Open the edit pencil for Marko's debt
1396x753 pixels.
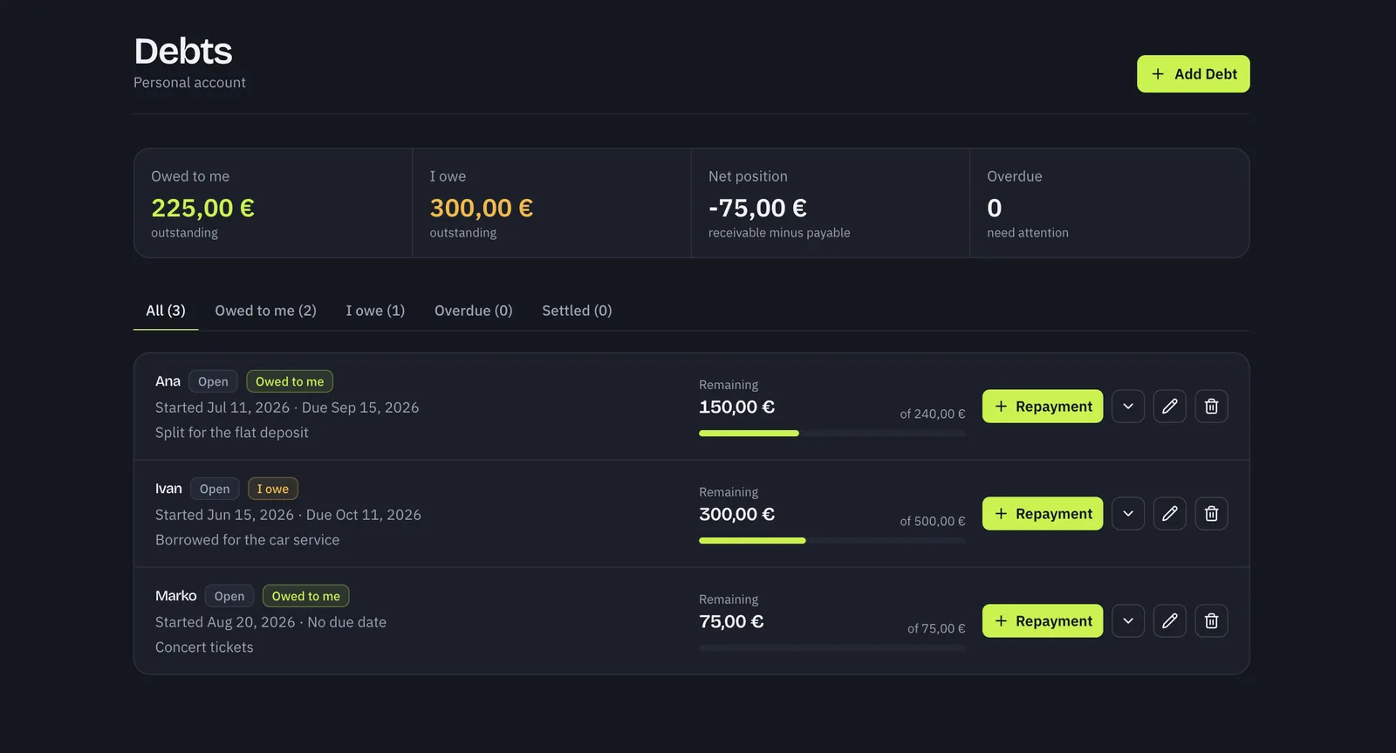coord(1170,621)
